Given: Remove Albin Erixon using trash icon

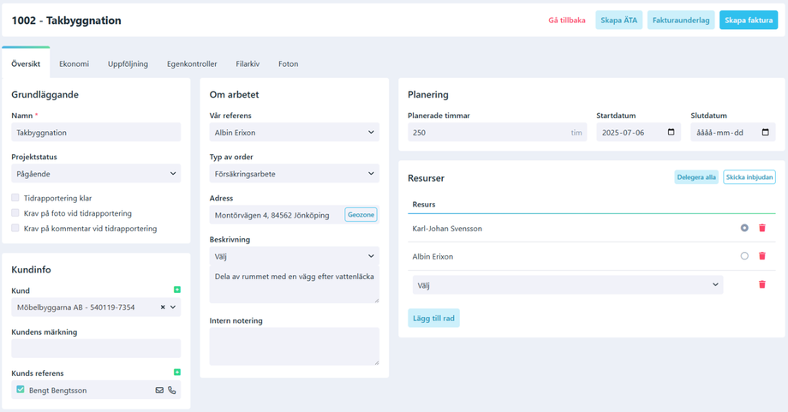Looking at the screenshot, I should tap(762, 256).
